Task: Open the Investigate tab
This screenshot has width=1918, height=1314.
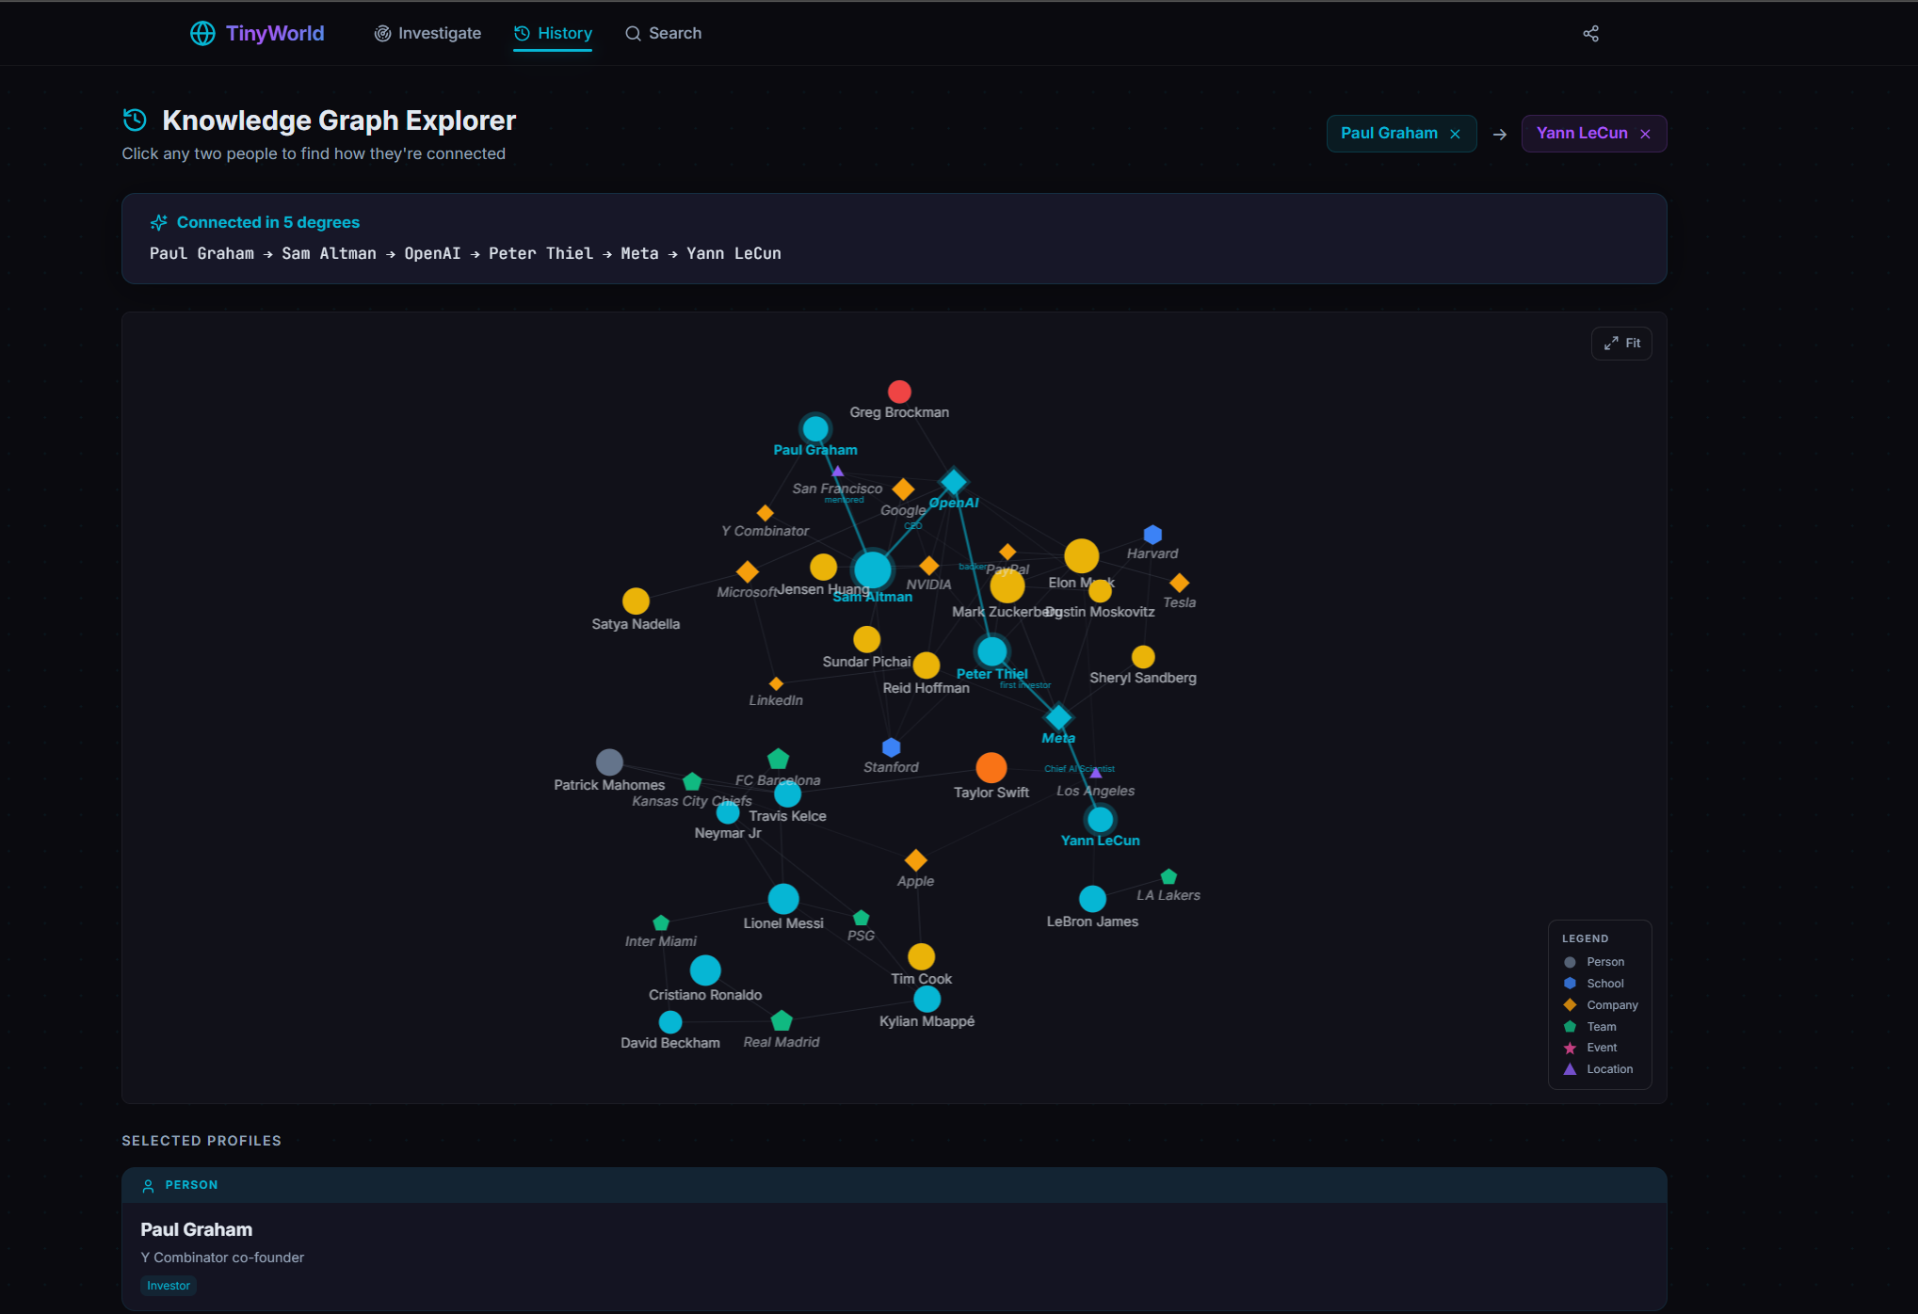Action: pyautogui.click(x=427, y=34)
